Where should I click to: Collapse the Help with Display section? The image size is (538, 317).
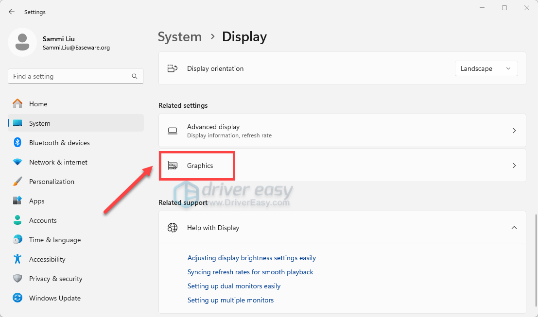point(514,228)
